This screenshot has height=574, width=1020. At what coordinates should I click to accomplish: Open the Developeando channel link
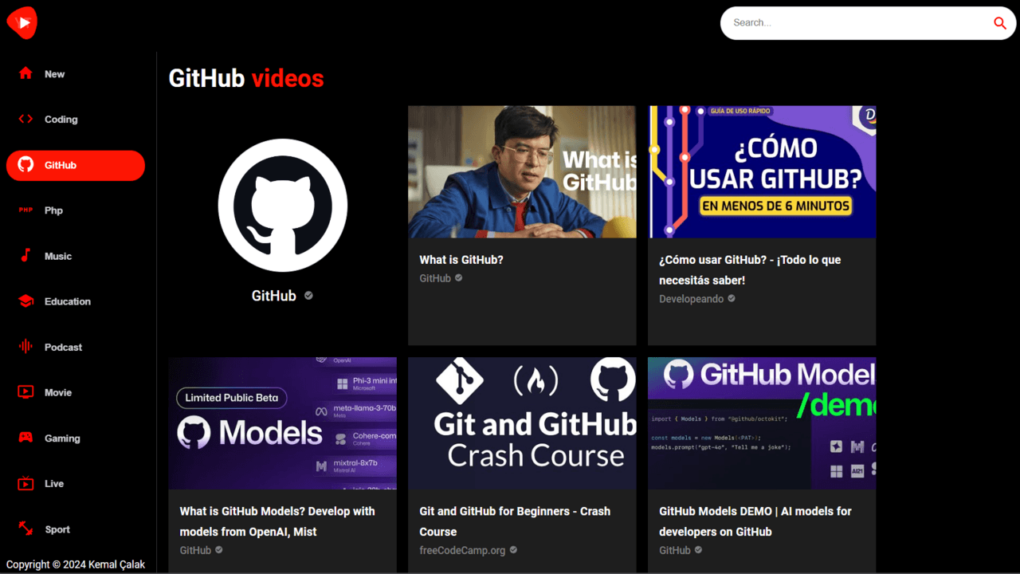(x=692, y=299)
